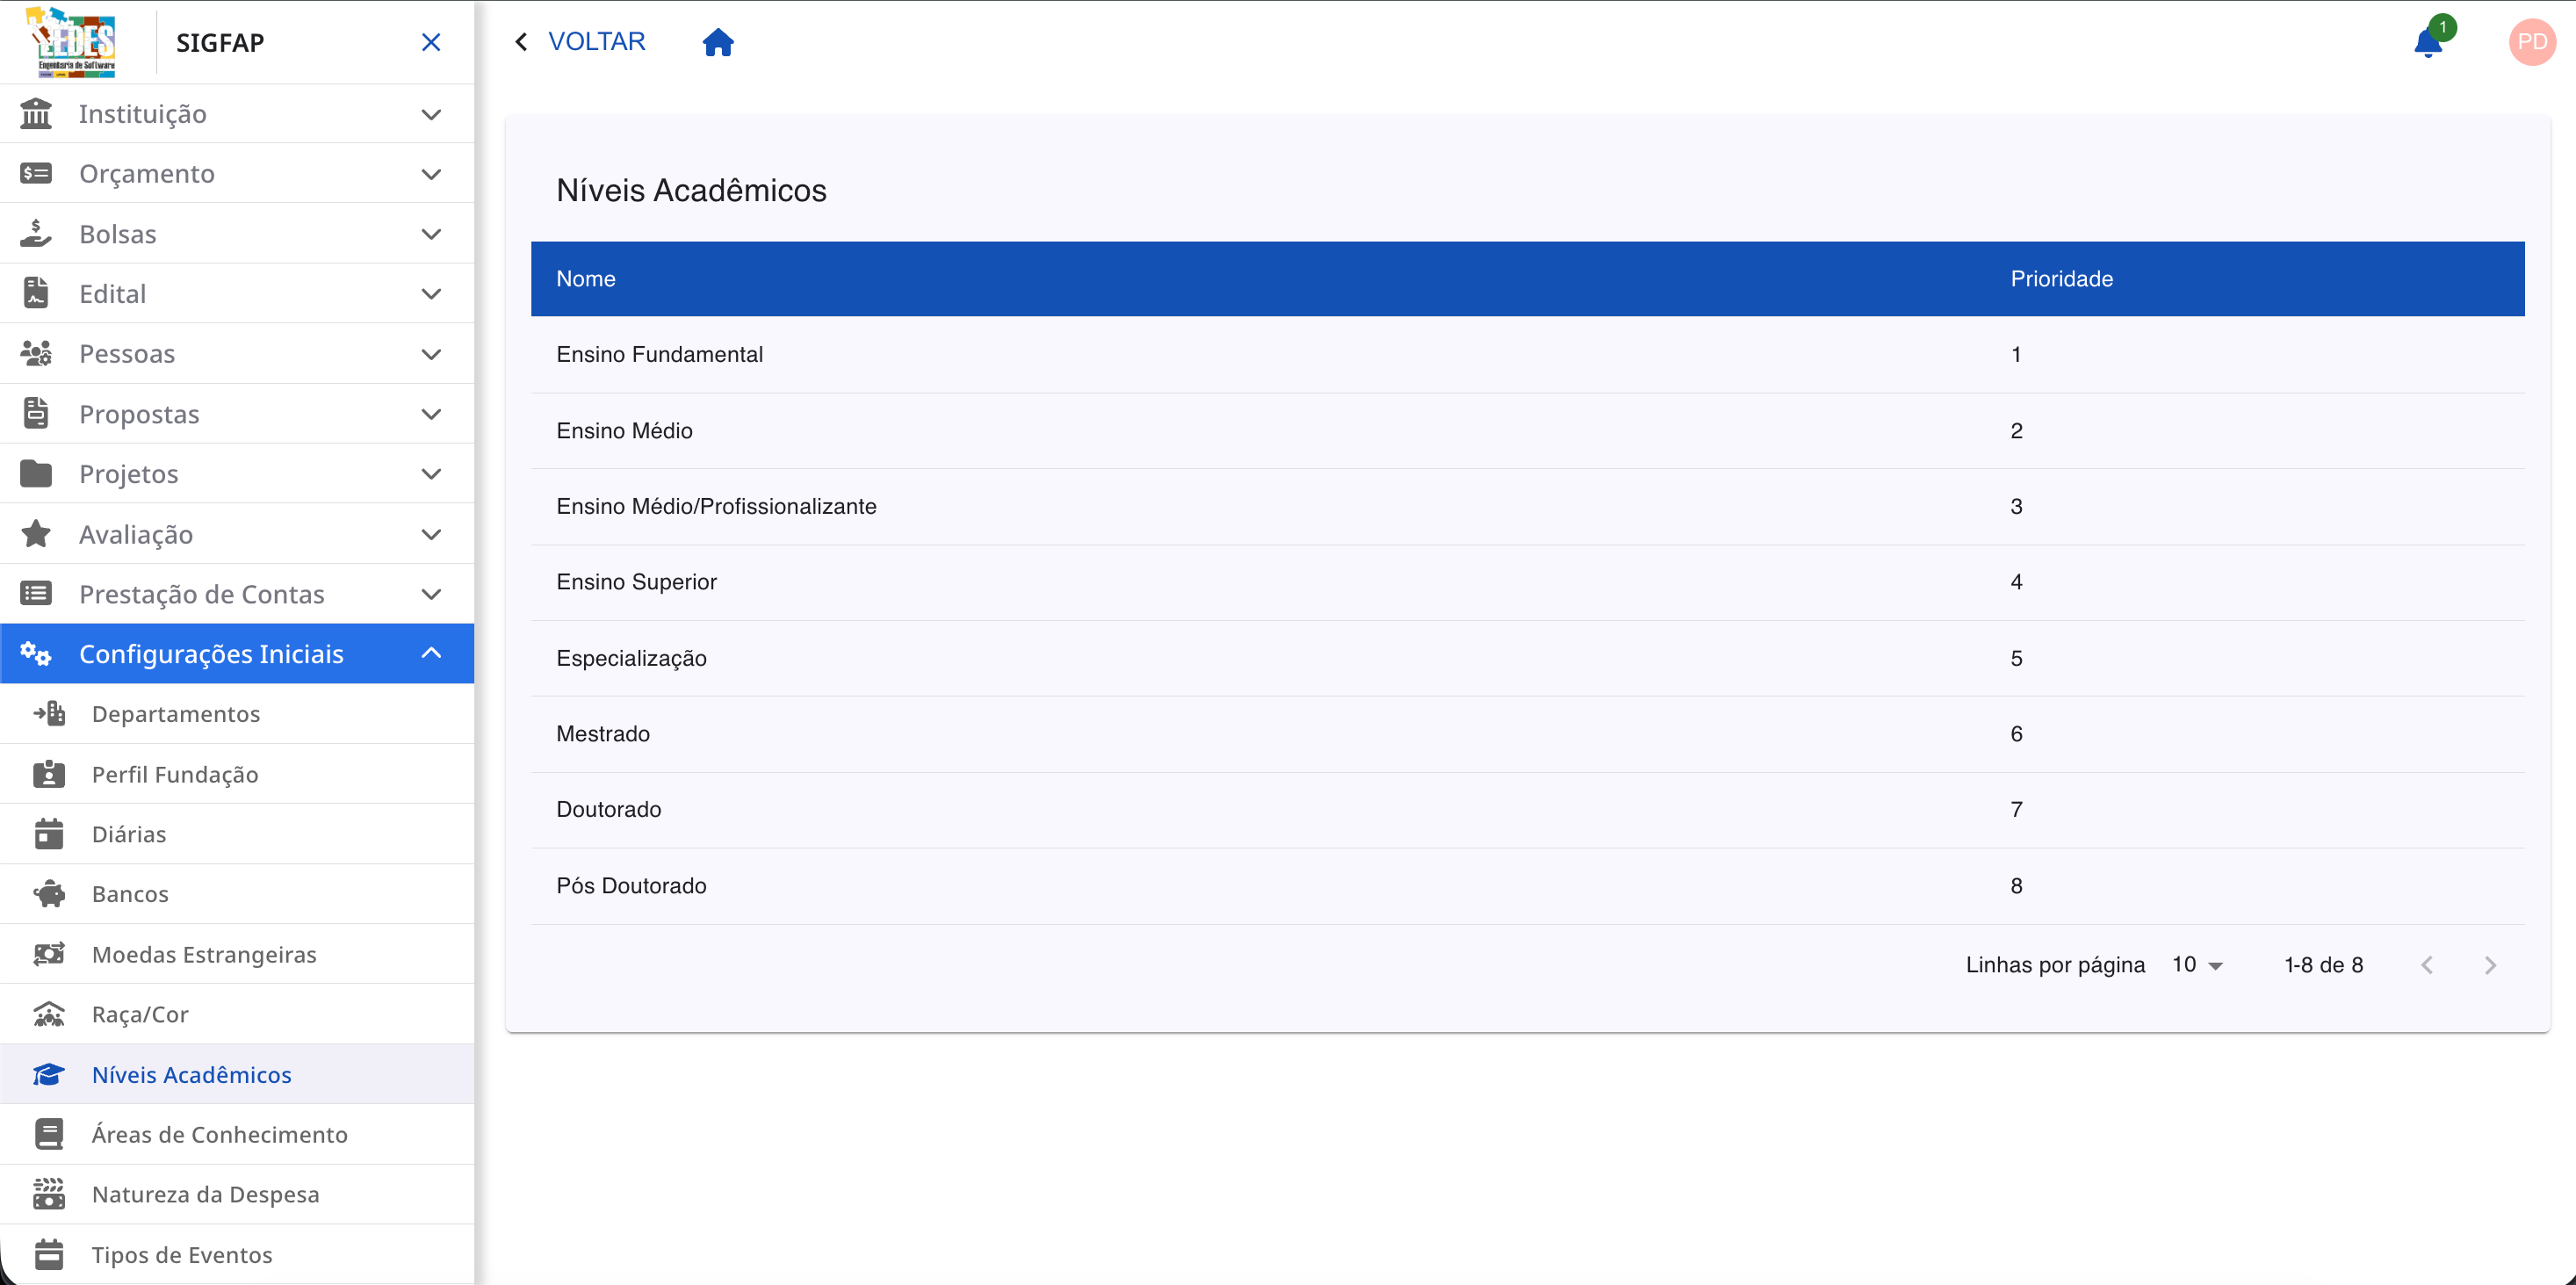Open Perfil Fundação menu item
Screen dimensions: 2576x1285
pyautogui.click(x=175, y=774)
